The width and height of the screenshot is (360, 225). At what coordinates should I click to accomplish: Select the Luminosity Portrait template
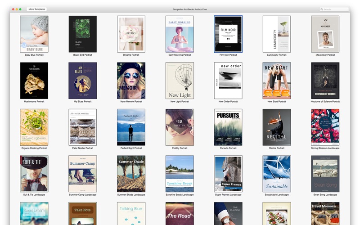coord(277,34)
